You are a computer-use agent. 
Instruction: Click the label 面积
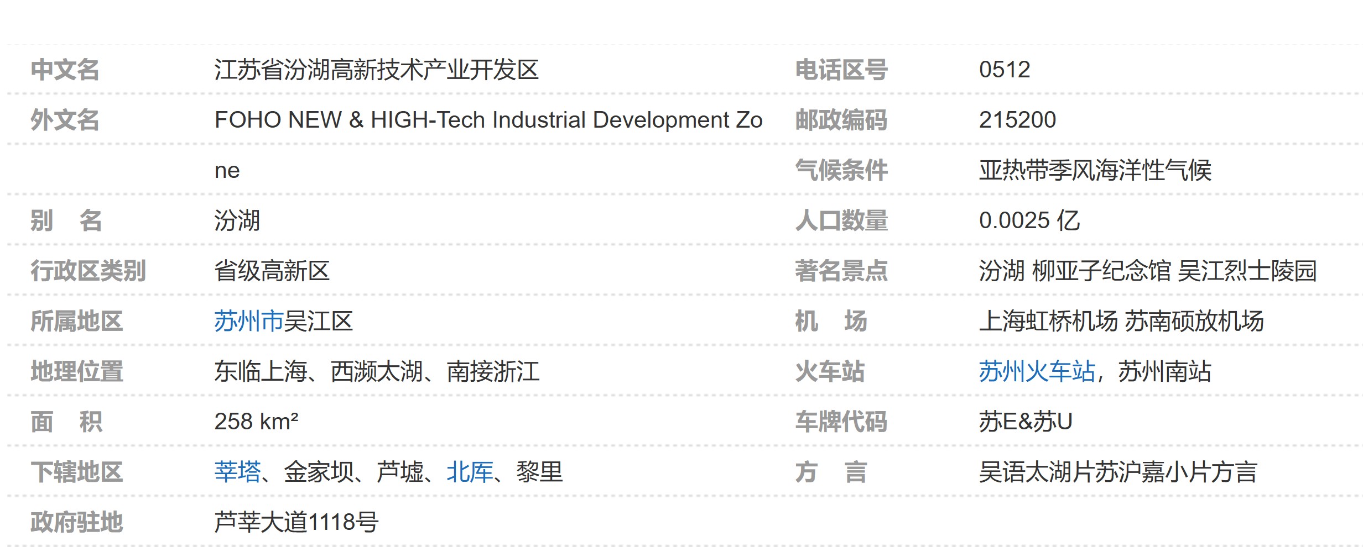66,422
